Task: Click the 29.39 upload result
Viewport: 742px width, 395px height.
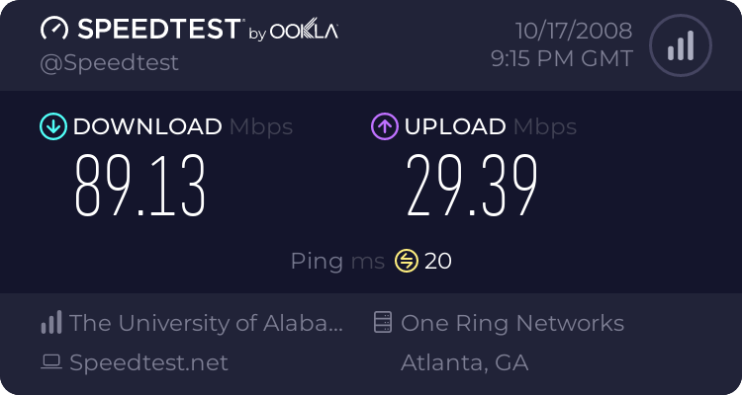Action: pyautogui.click(x=472, y=187)
